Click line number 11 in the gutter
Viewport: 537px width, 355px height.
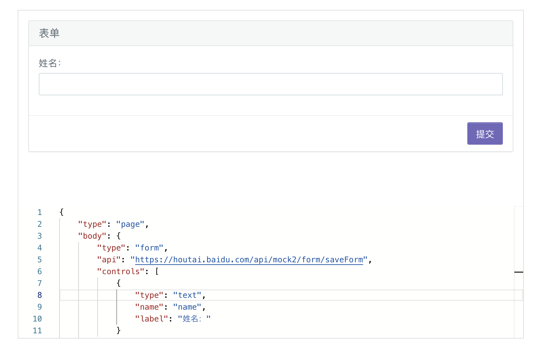pyautogui.click(x=37, y=331)
